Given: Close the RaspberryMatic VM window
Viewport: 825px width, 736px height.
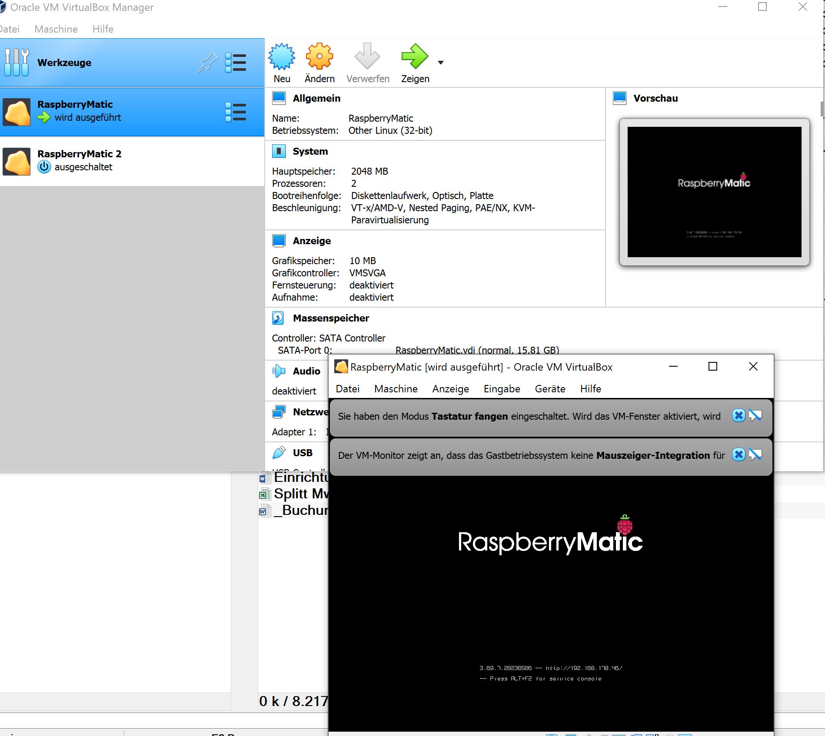Looking at the screenshot, I should click(753, 367).
